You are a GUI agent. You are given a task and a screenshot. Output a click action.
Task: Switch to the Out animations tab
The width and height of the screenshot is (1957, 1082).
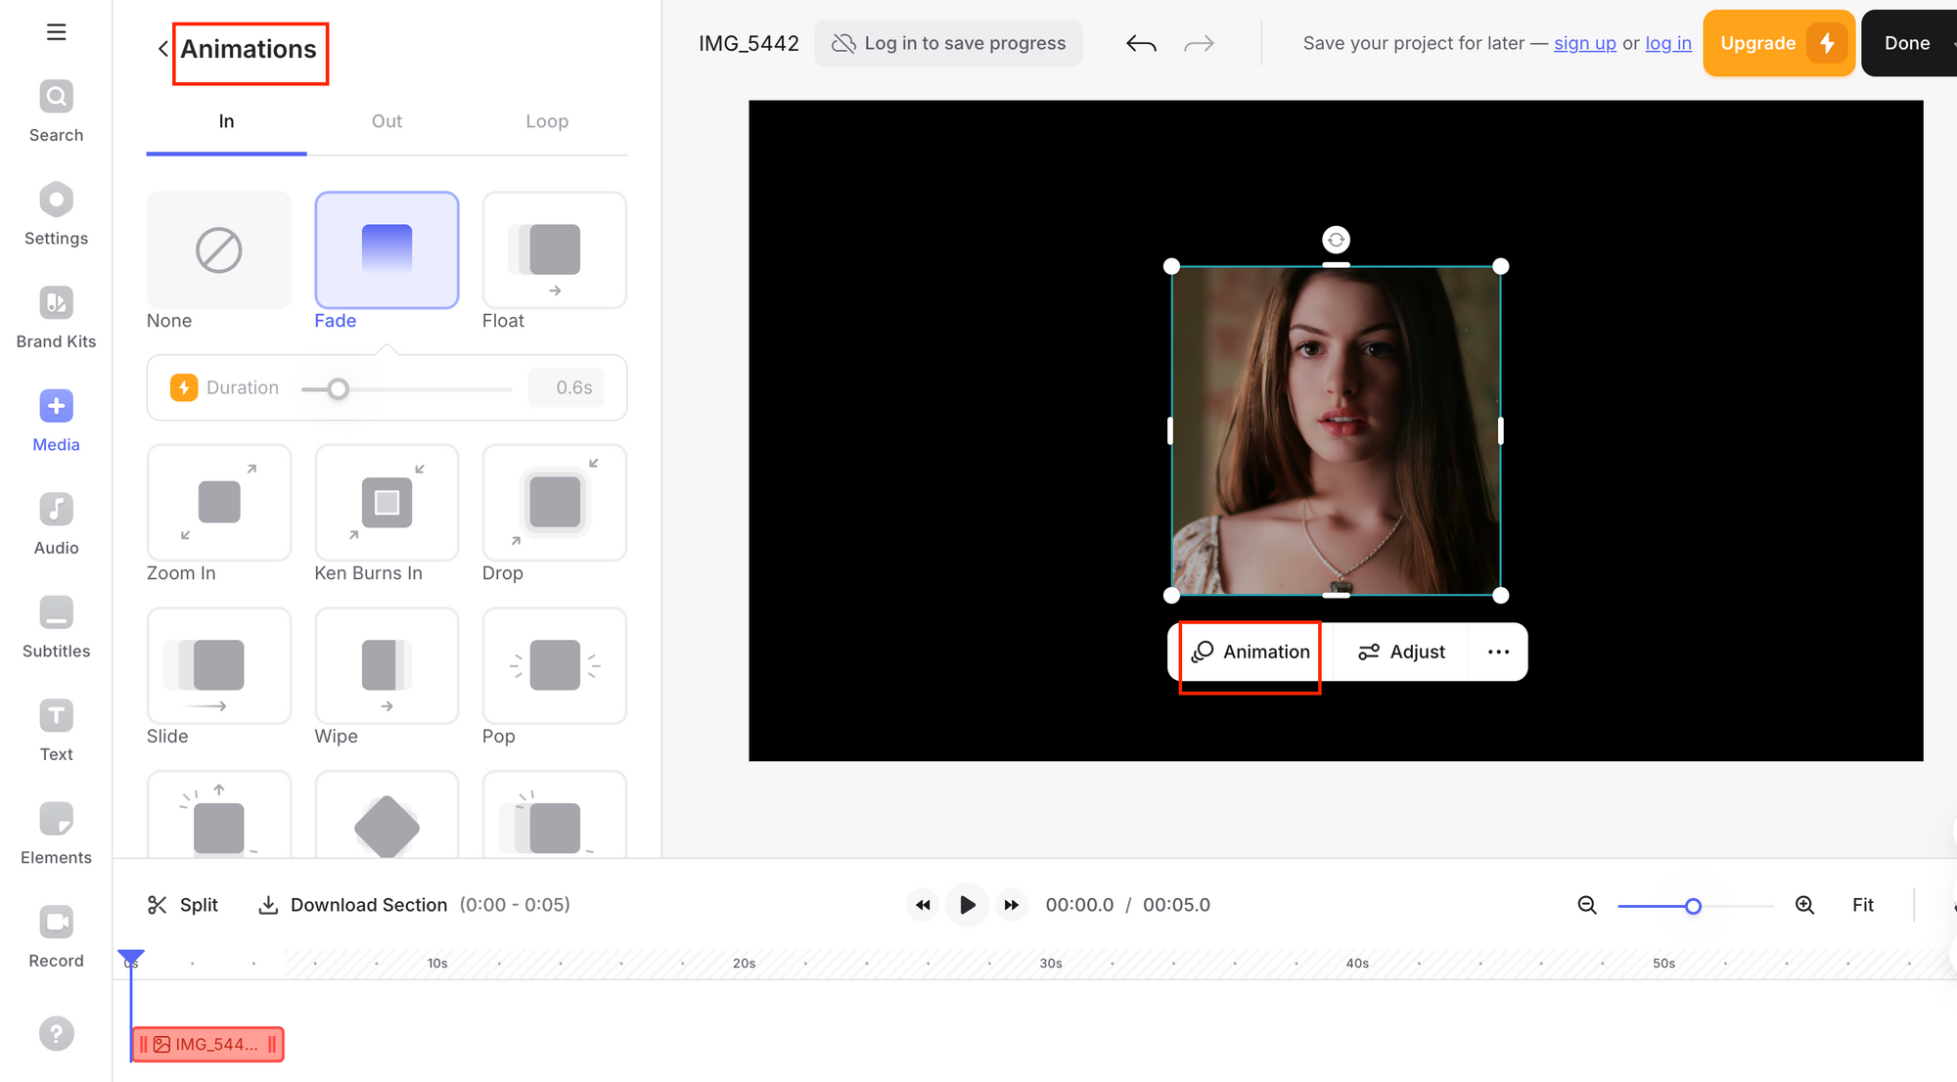pos(387,121)
